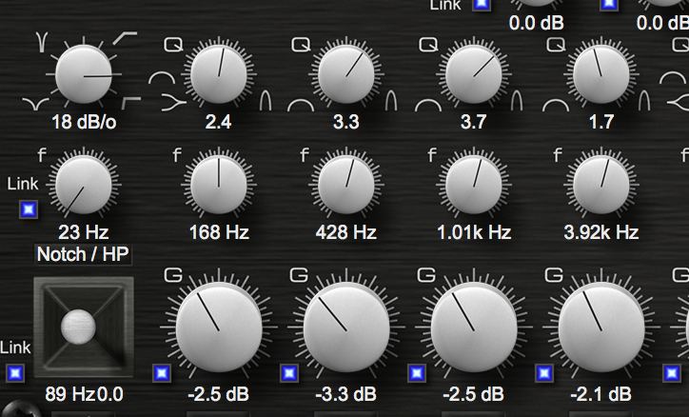
Task: Click the Q knob set to 3.3
Action: pyautogui.click(x=346, y=74)
